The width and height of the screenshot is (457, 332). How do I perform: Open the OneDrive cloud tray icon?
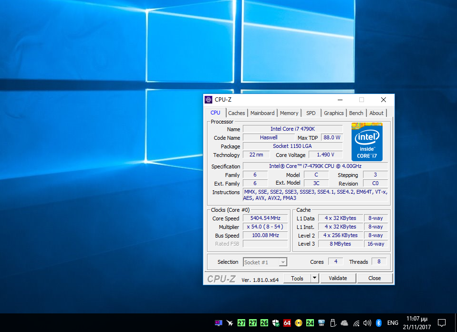(x=344, y=322)
